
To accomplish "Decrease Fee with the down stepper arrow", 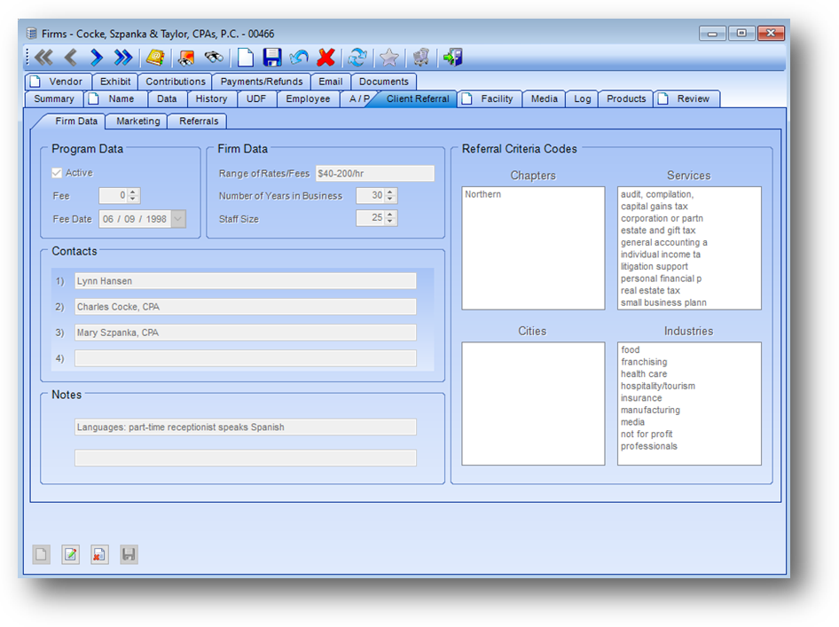I will pyautogui.click(x=133, y=199).
